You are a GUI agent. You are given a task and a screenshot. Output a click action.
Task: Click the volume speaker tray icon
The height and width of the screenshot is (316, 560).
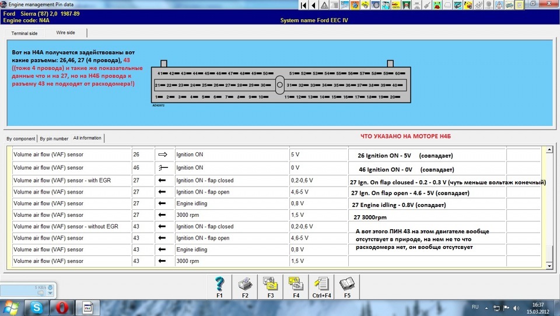point(516,308)
